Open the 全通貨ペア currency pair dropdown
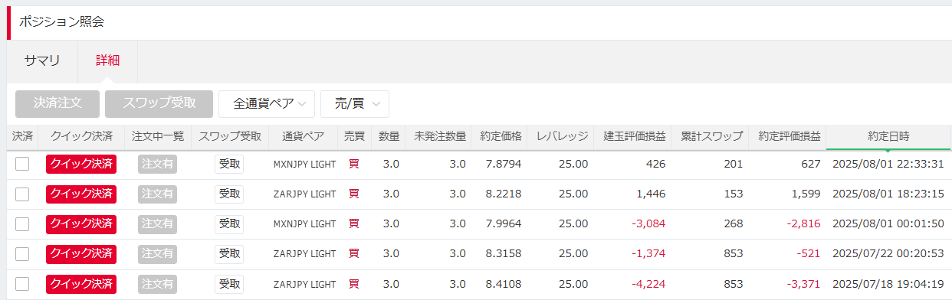The image size is (952, 300). (x=267, y=104)
